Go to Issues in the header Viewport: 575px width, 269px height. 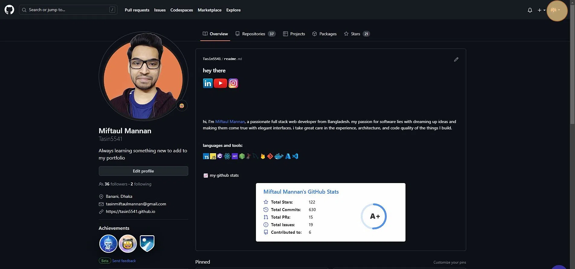pos(160,10)
